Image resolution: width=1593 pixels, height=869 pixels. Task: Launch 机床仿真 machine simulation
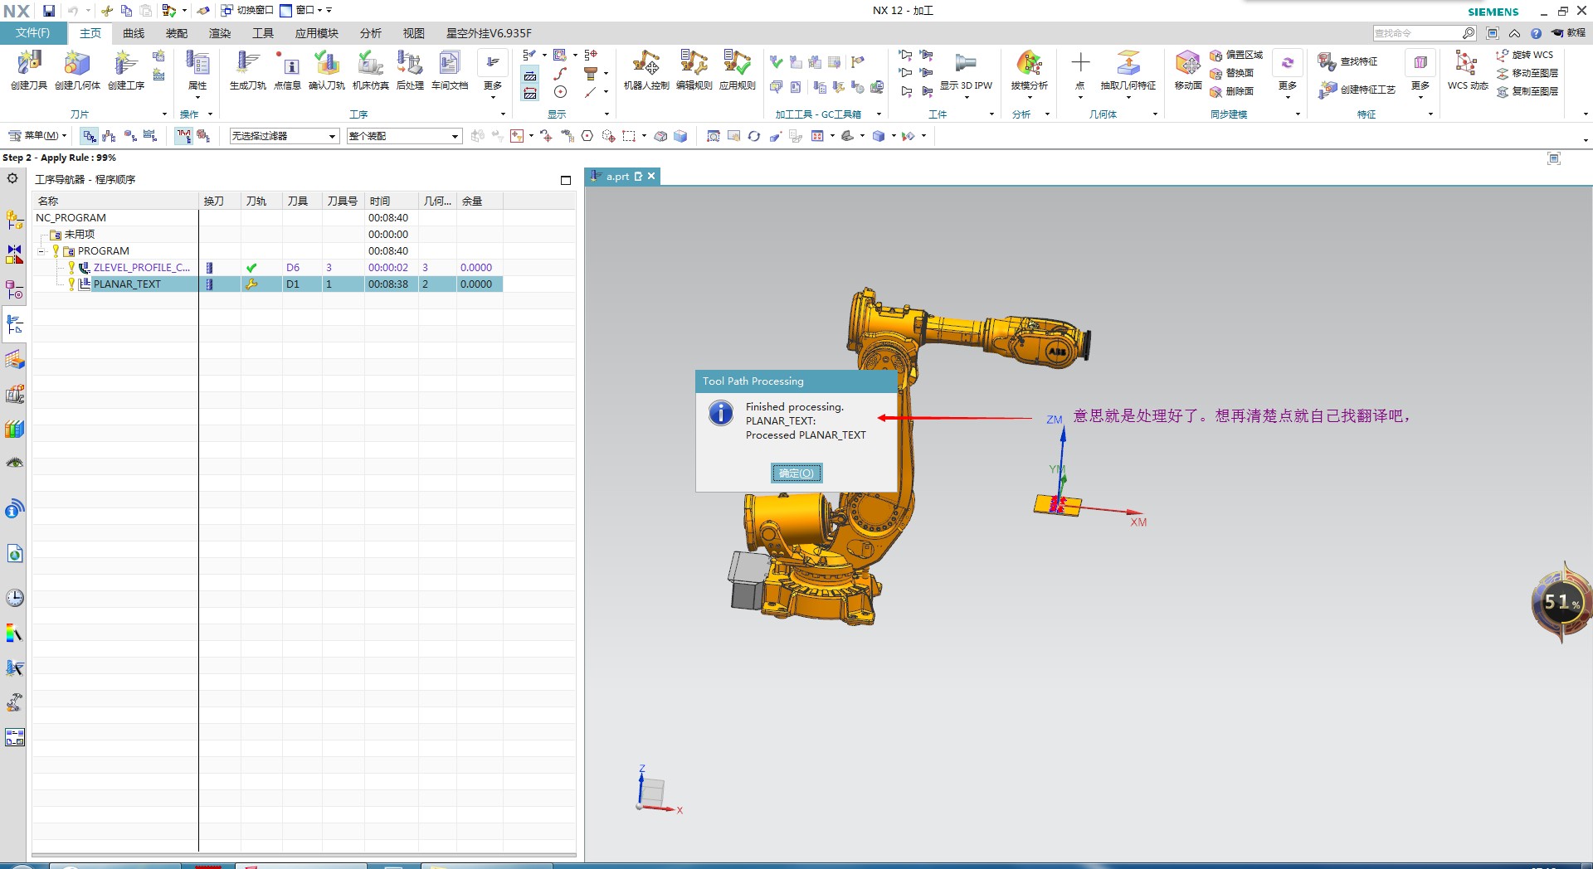[370, 70]
